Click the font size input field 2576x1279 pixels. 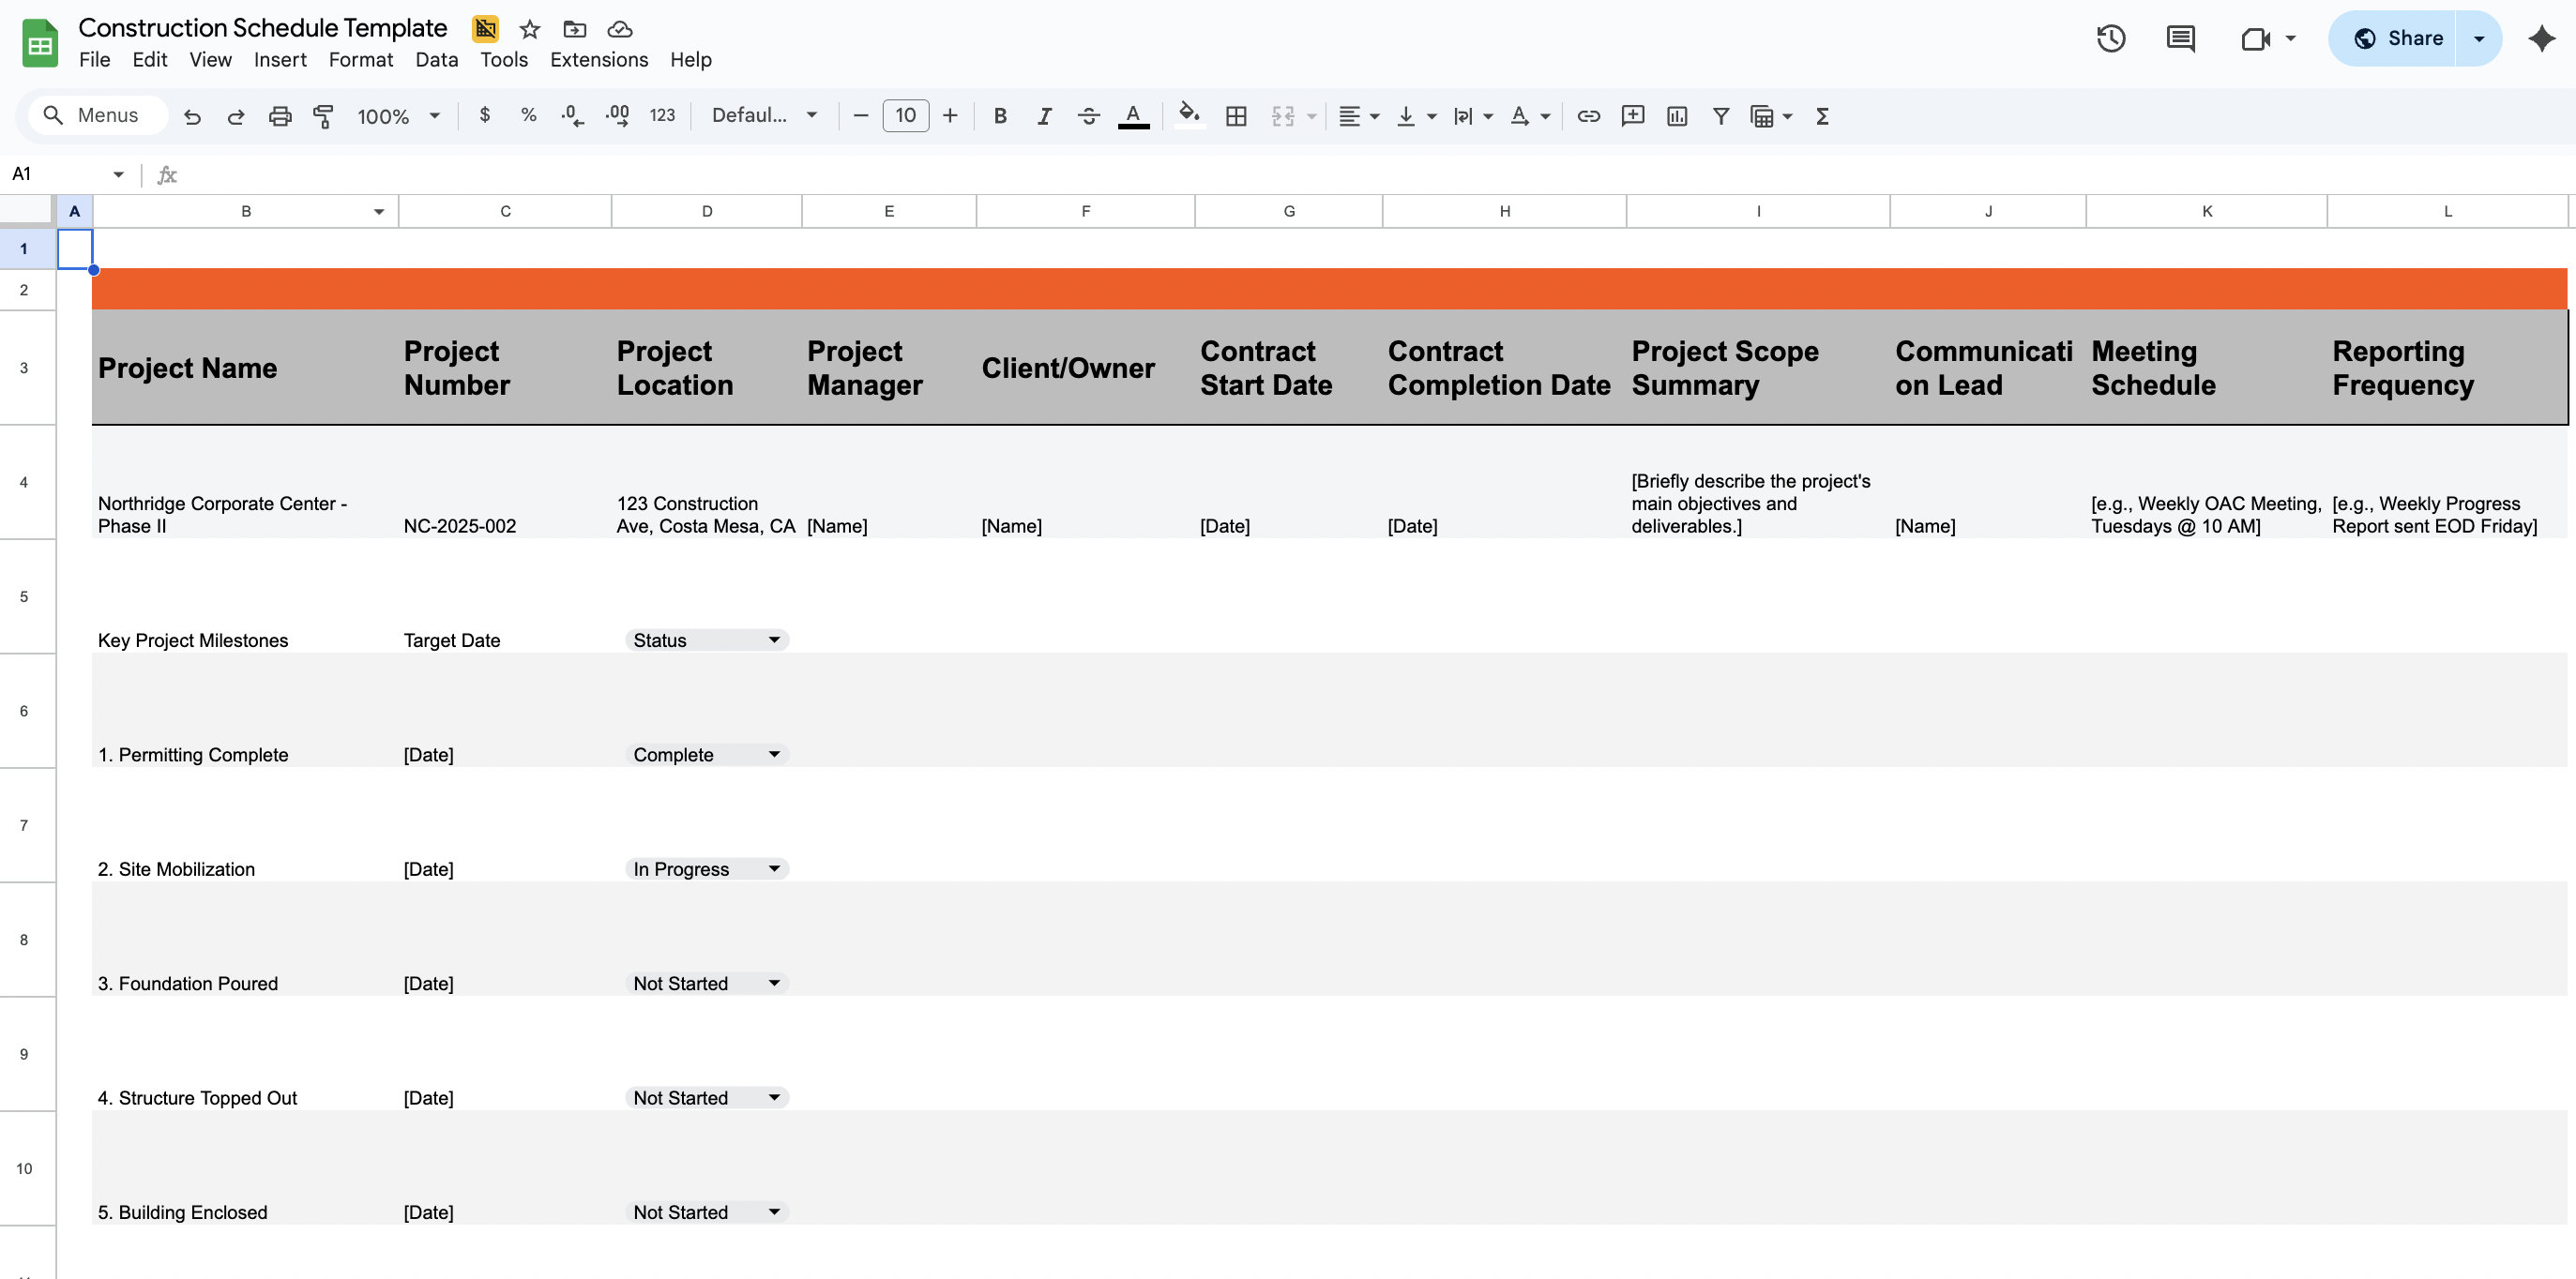905,116
